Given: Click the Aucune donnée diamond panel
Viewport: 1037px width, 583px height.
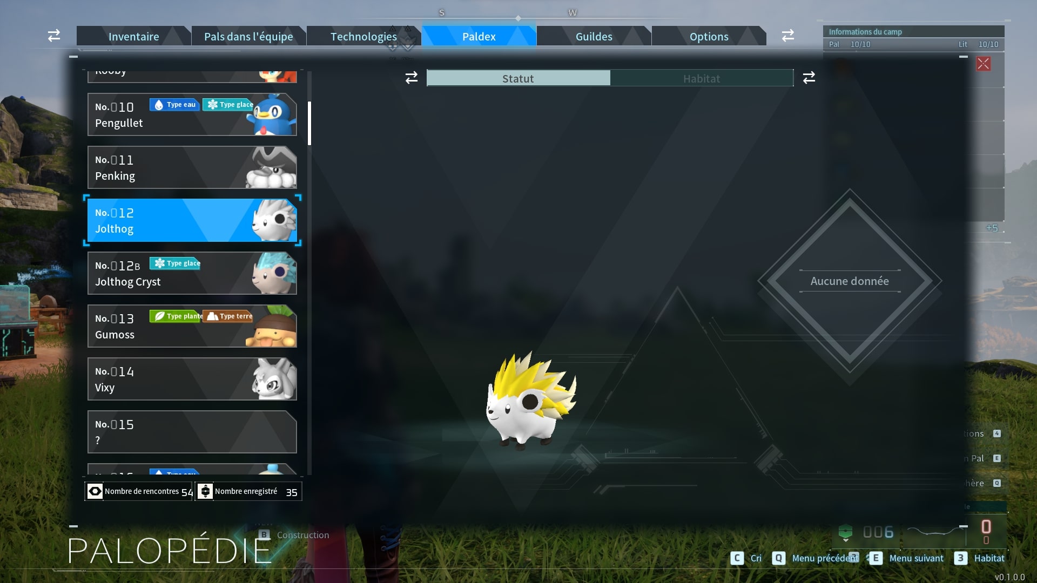Looking at the screenshot, I should coord(850,281).
